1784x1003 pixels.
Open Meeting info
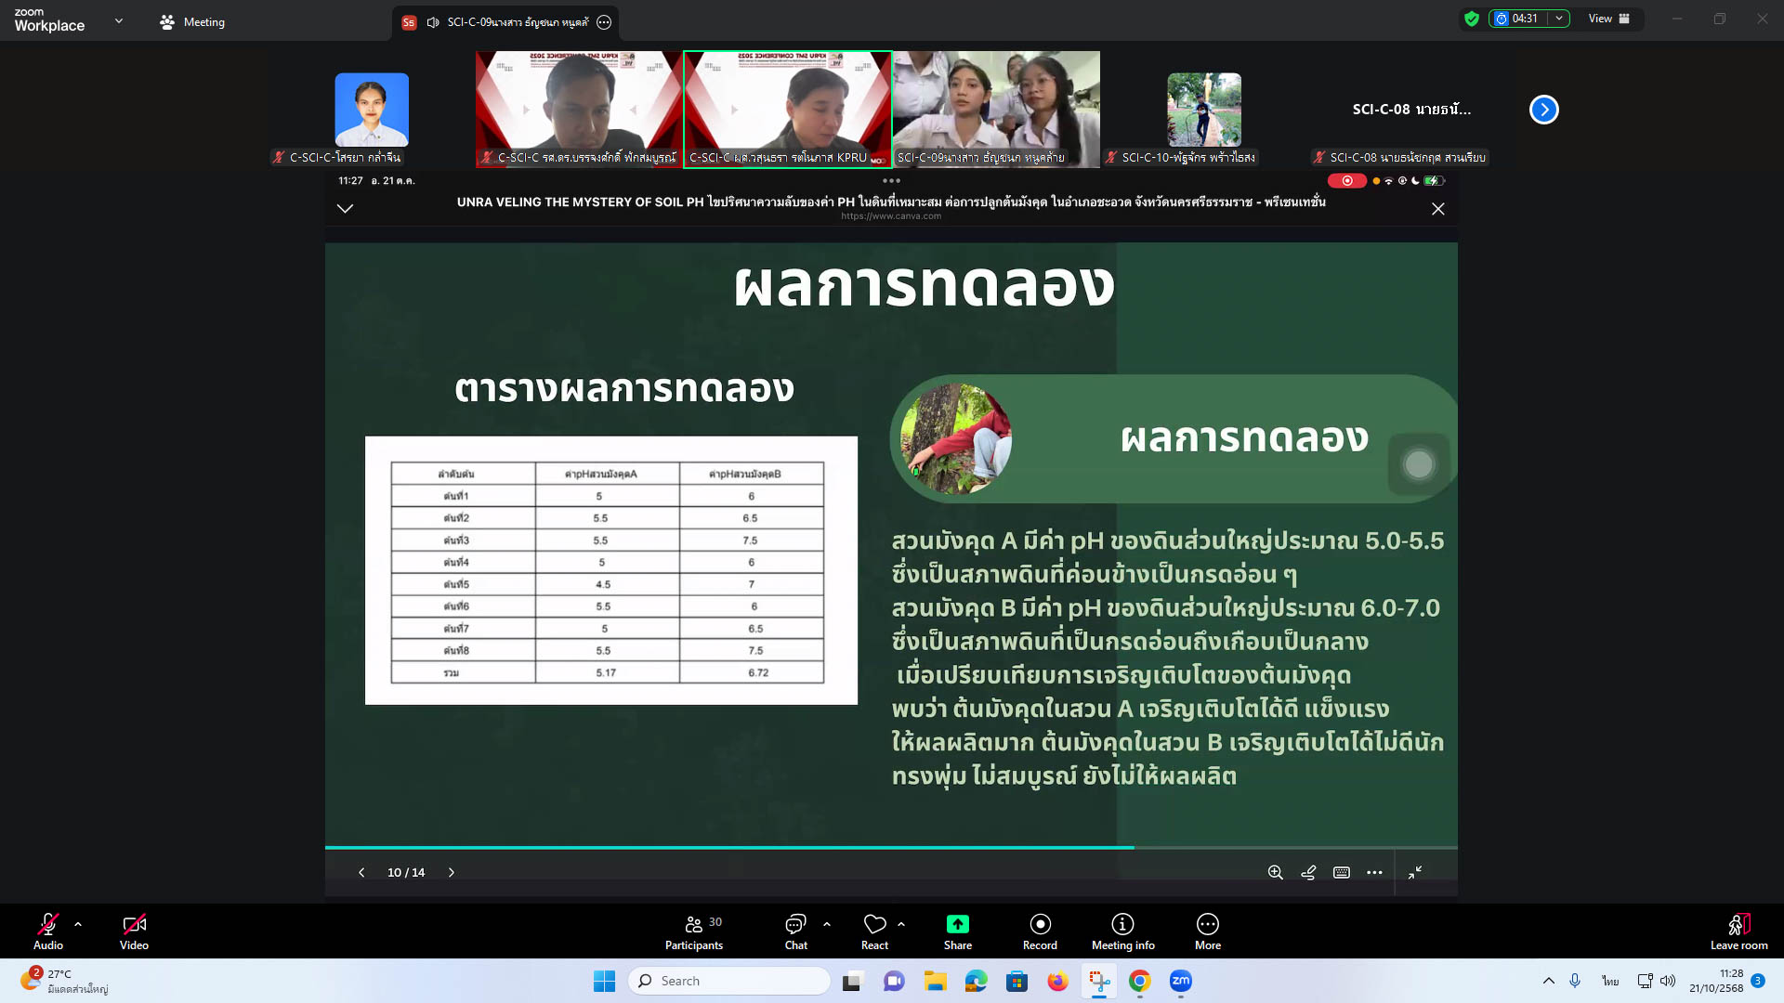[1122, 924]
